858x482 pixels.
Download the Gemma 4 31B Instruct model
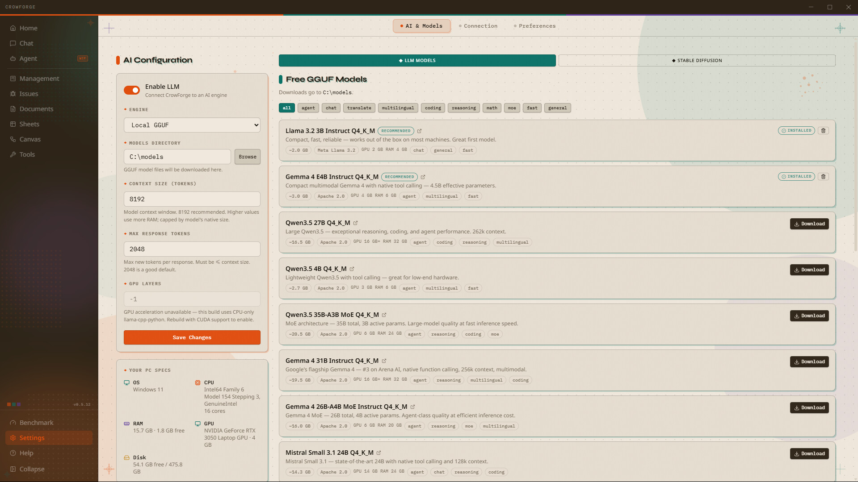tap(809, 361)
